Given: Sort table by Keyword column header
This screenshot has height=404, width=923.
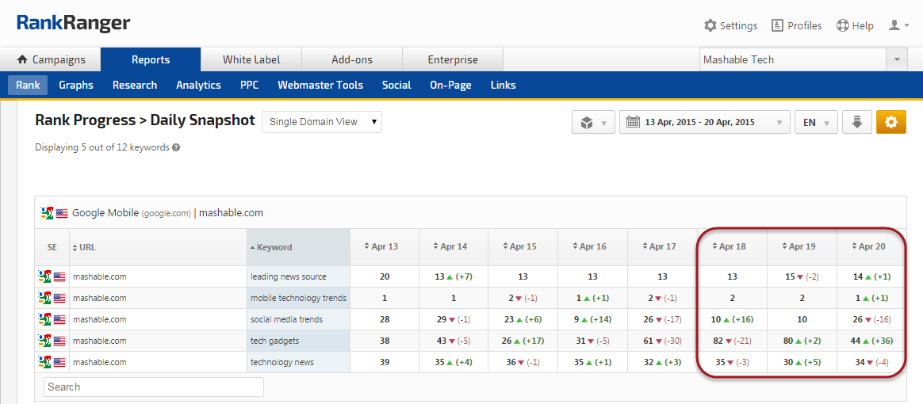Looking at the screenshot, I should 274,247.
